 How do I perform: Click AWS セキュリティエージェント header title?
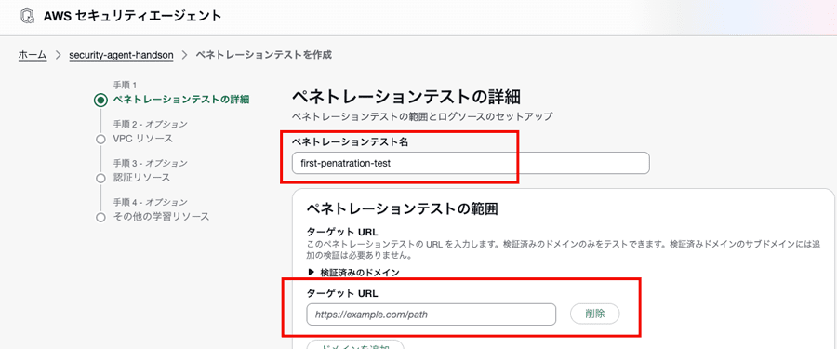coord(132,17)
